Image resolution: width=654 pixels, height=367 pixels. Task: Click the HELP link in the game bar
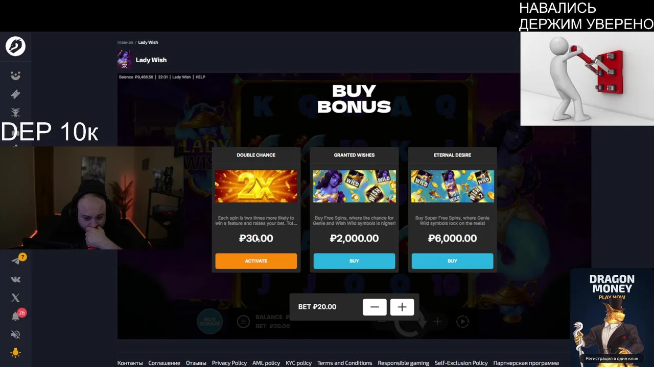click(200, 77)
